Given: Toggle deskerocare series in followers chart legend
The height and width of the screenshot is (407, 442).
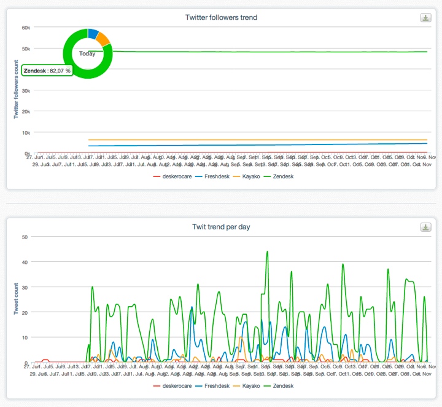Looking at the screenshot, I should pyautogui.click(x=173, y=176).
